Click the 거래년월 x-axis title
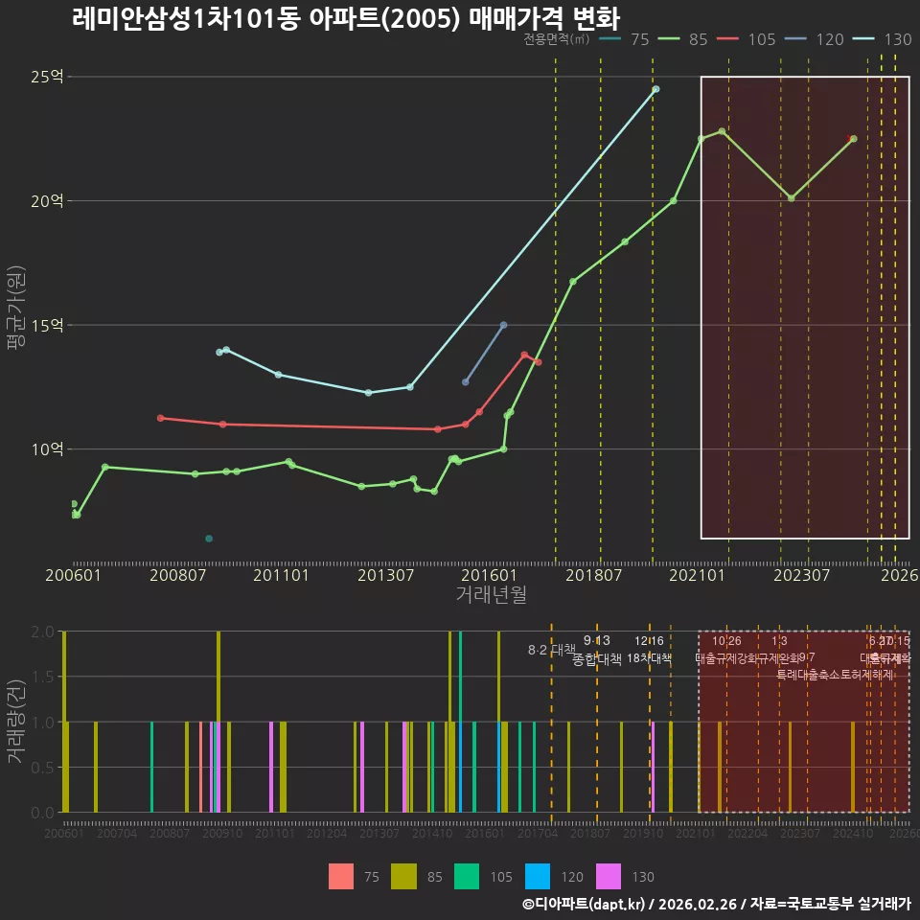The width and height of the screenshot is (920, 920). tap(491, 594)
